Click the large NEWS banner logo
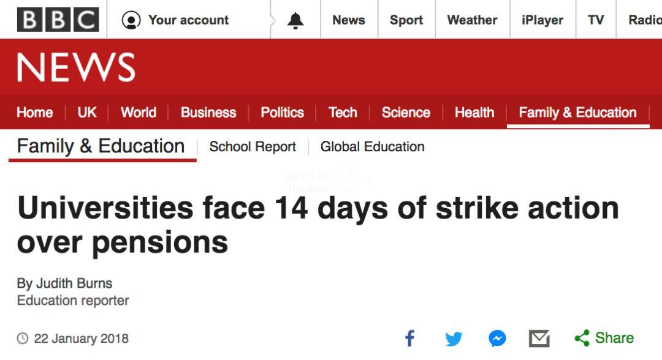 coord(76,67)
